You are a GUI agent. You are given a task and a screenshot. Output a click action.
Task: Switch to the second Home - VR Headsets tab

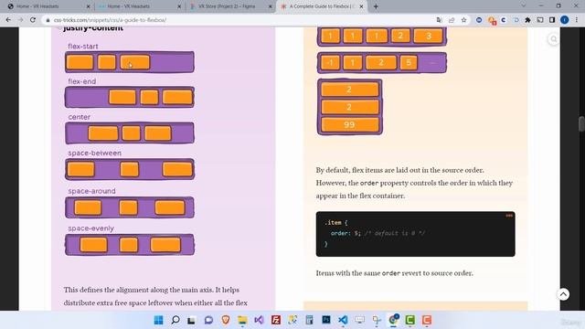[x=139, y=6]
